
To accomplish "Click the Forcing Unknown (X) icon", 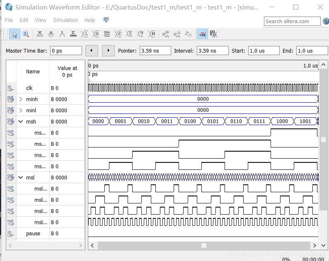I will [x=40, y=34].
